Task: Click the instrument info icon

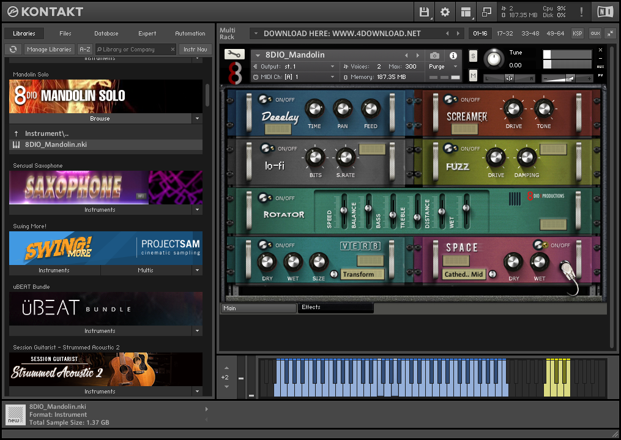Action: [453, 55]
